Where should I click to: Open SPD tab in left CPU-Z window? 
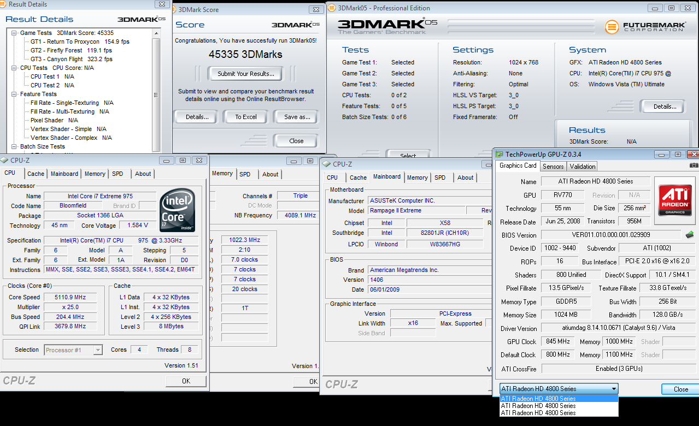[x=118, y=174]
